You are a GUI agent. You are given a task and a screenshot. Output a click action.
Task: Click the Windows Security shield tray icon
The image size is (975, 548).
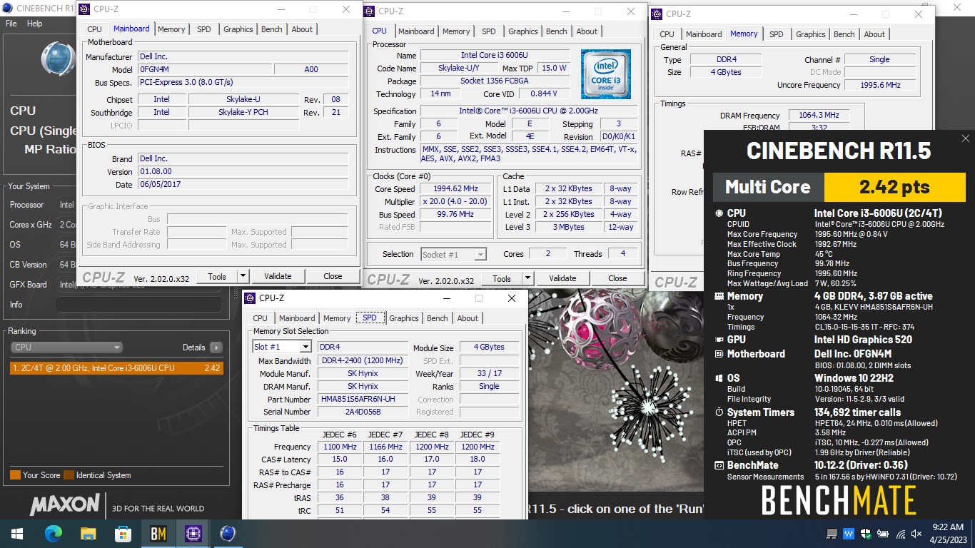tap(867, 533)
